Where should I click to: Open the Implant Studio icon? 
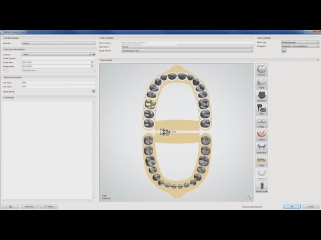pos(261,187)
